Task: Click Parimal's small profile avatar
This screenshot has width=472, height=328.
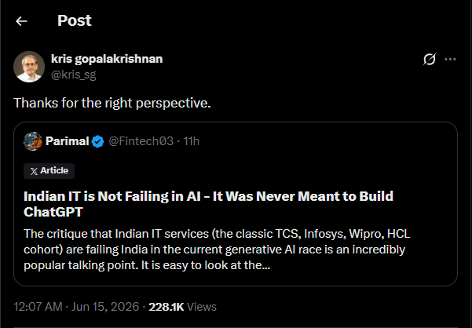Action: pos(33,141)
